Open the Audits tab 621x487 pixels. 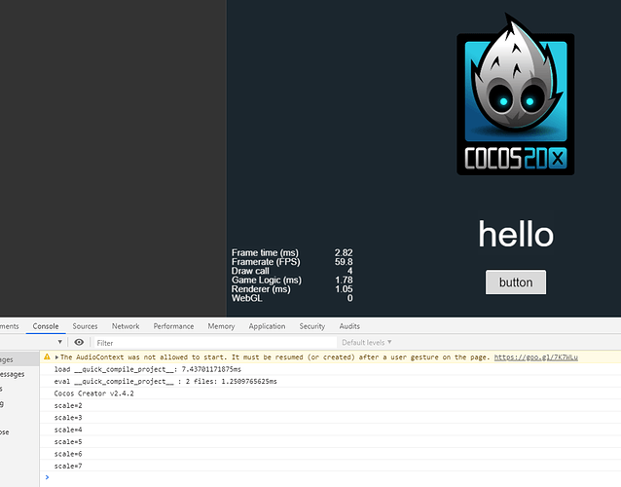pyautogui.click(x=349, y=326)
